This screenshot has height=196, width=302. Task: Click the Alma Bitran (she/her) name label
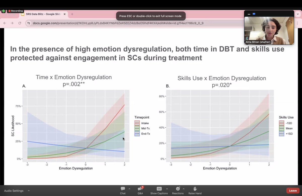(x=258, y=42)
